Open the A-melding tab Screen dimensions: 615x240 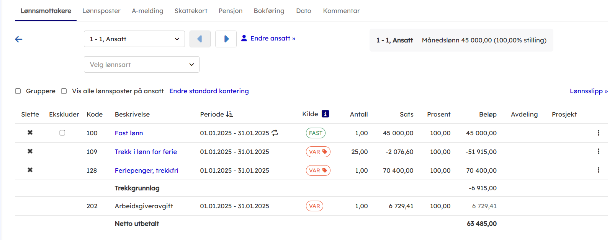pyautogui.click(x=147, y=11)
